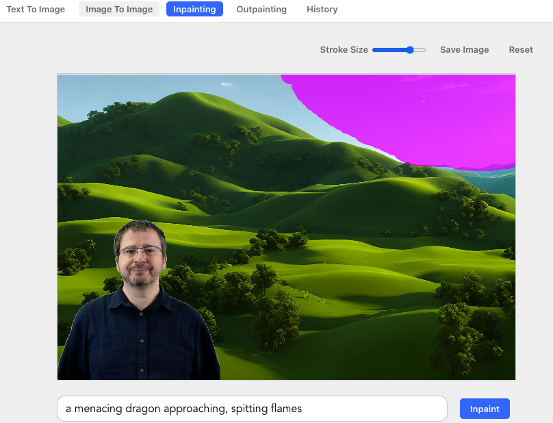Click the unfilled right end of Stroke Size slider

(x=420, y=50)
